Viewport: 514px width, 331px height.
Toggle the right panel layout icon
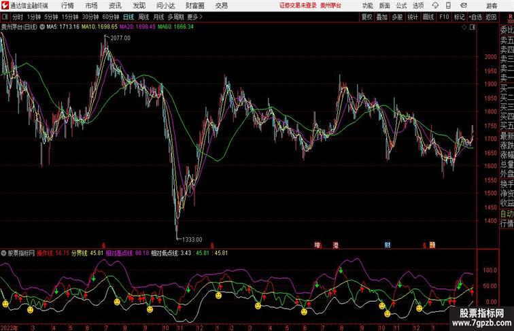[473, 27]
